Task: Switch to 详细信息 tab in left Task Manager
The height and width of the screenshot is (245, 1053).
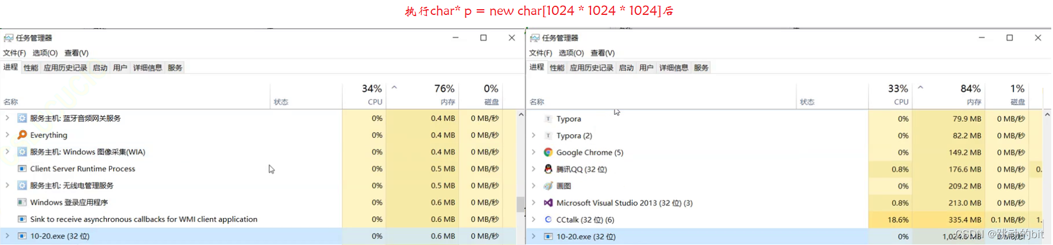Action: [x=148, y=68]
